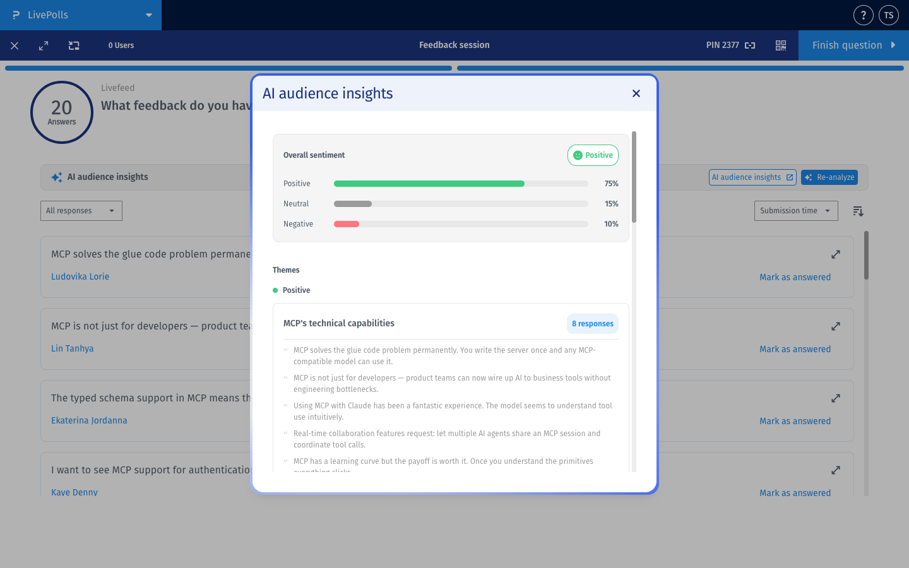The height and width of the screenshot is (568, 909).
Task: Show the QR code icon
Action: pos(781,45)
